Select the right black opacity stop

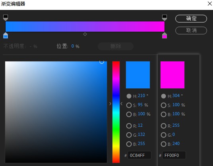pyautogui.click(x=165, y=18)
